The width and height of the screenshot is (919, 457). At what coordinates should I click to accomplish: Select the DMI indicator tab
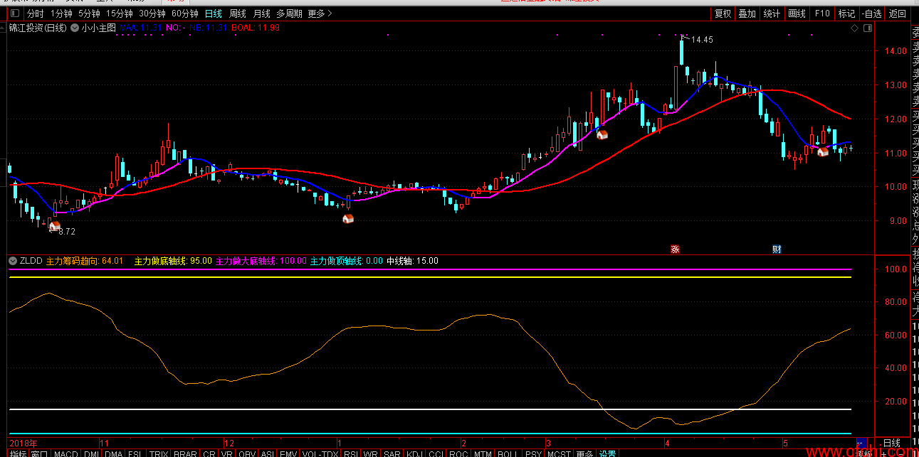point(92,453)
